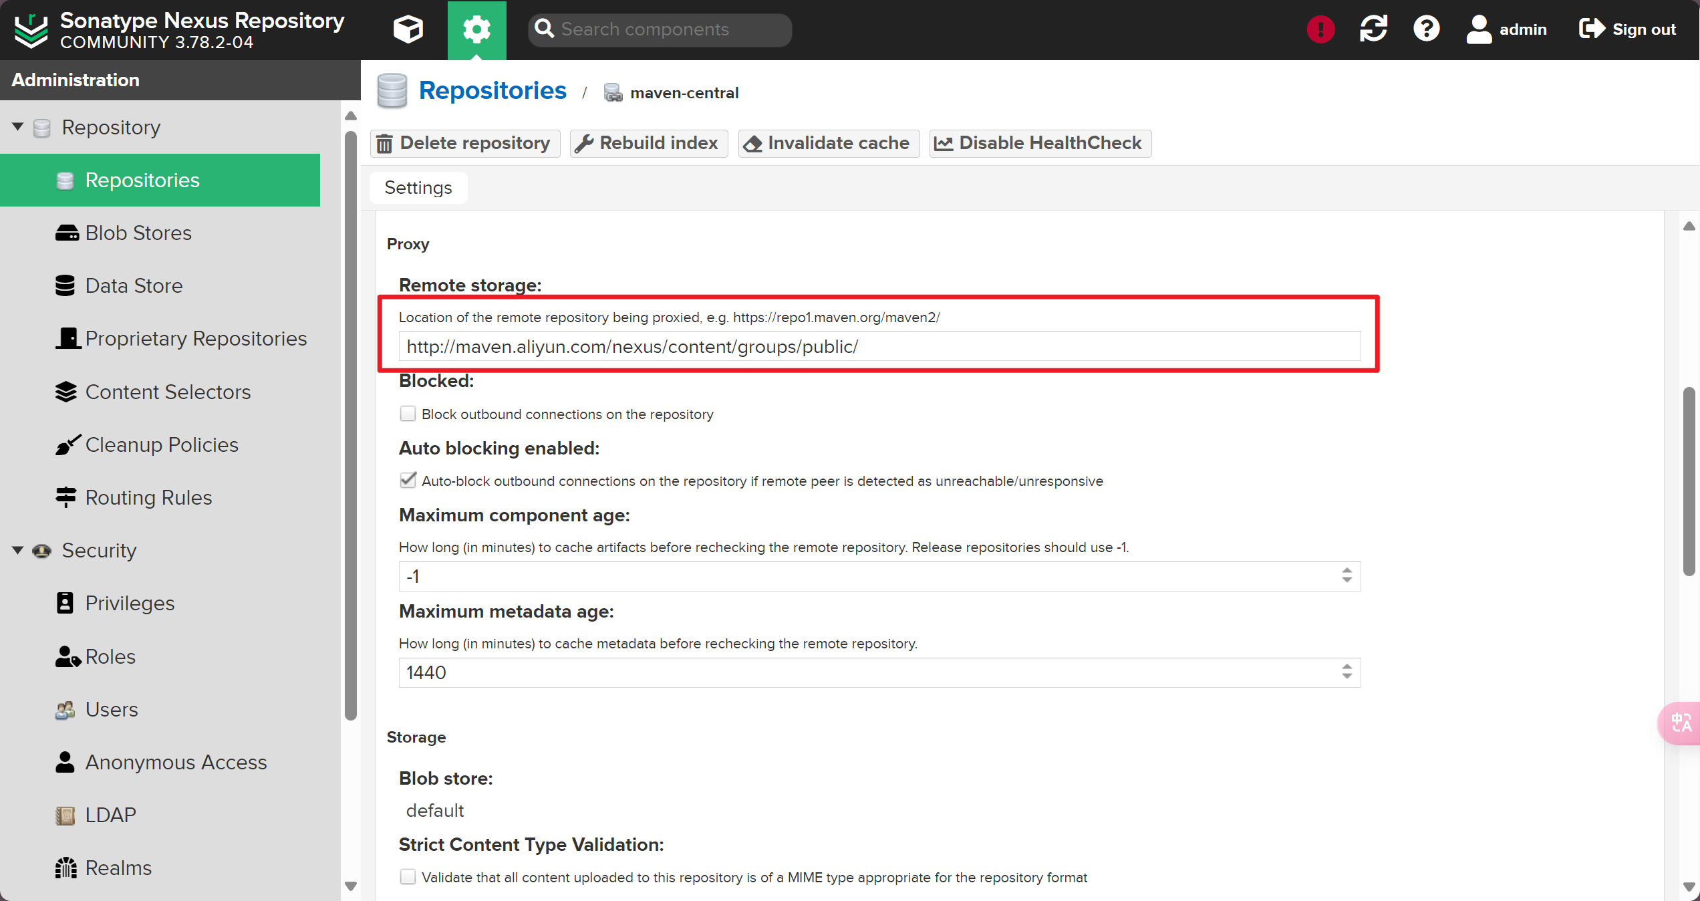1700x901 pixels.
Task: Click the sidebar scroll-up arrow
Action: tap(351, 116)
